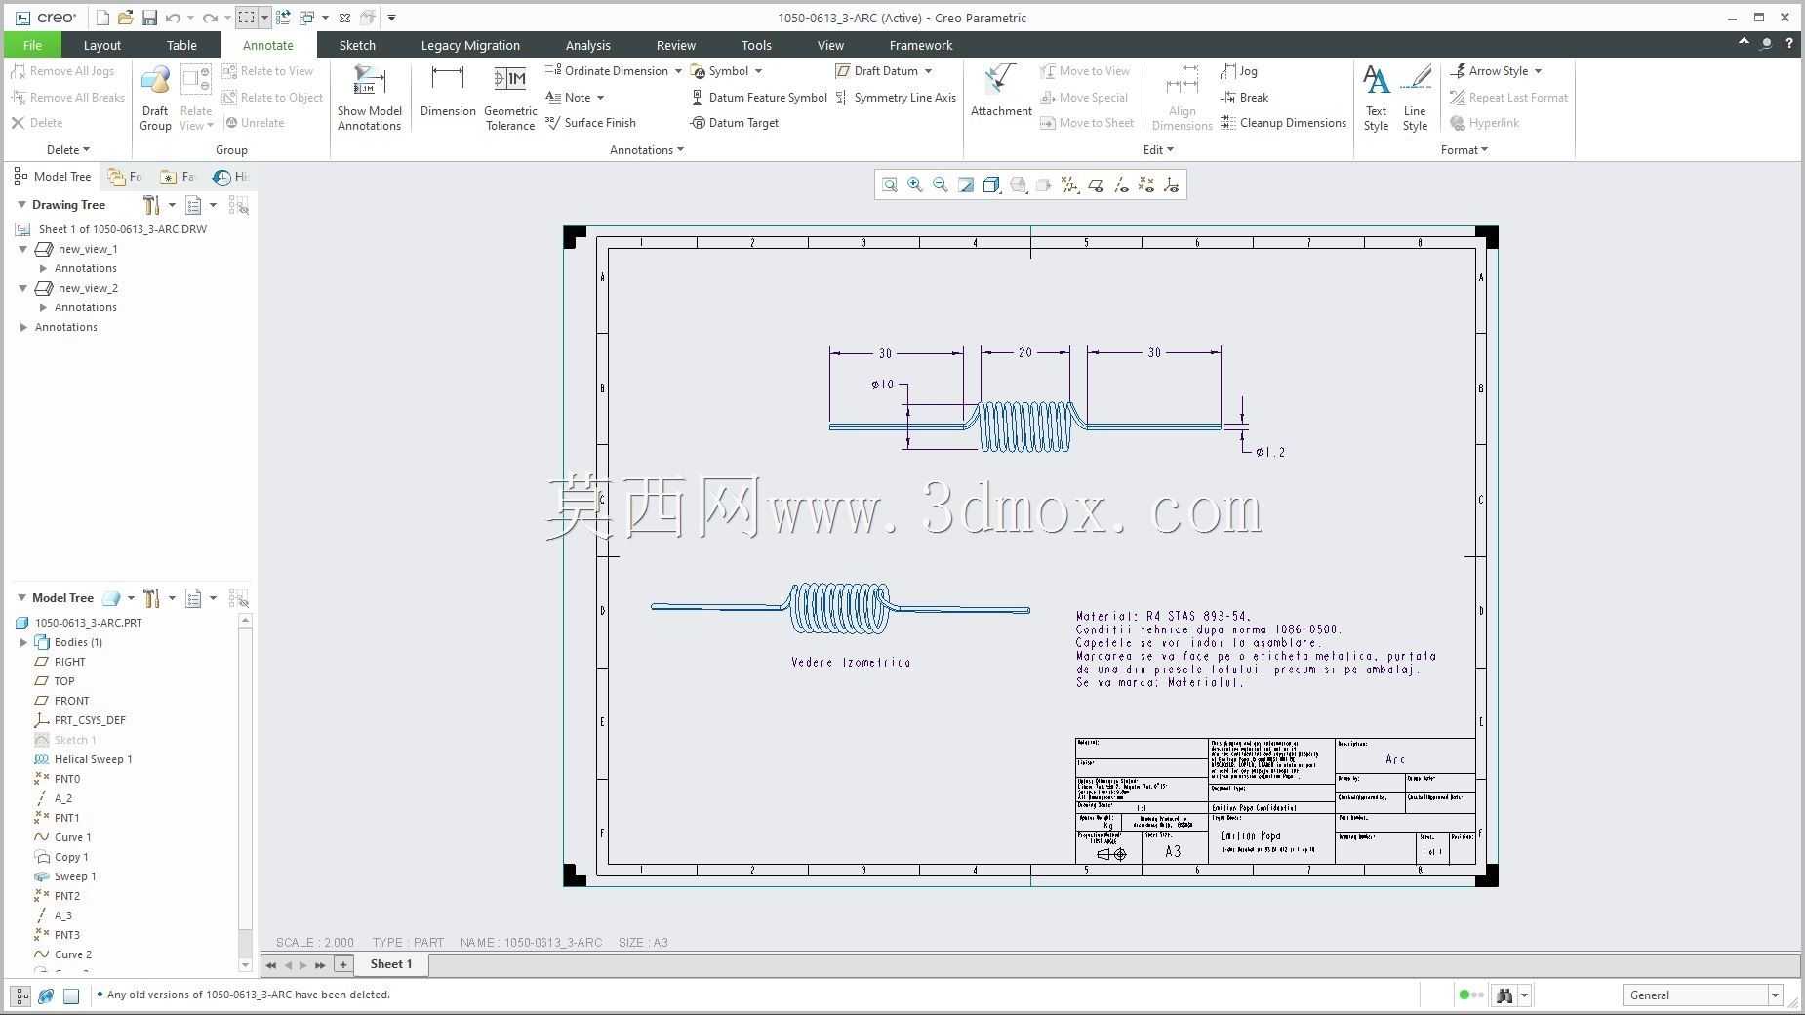Open the Symbol dropdown
The image size is (1805, 1015).
pyautogui.click(x=758, y=71)
